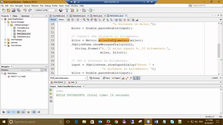
Task: Open the Find text history dropdown
Action: point(85,78)
